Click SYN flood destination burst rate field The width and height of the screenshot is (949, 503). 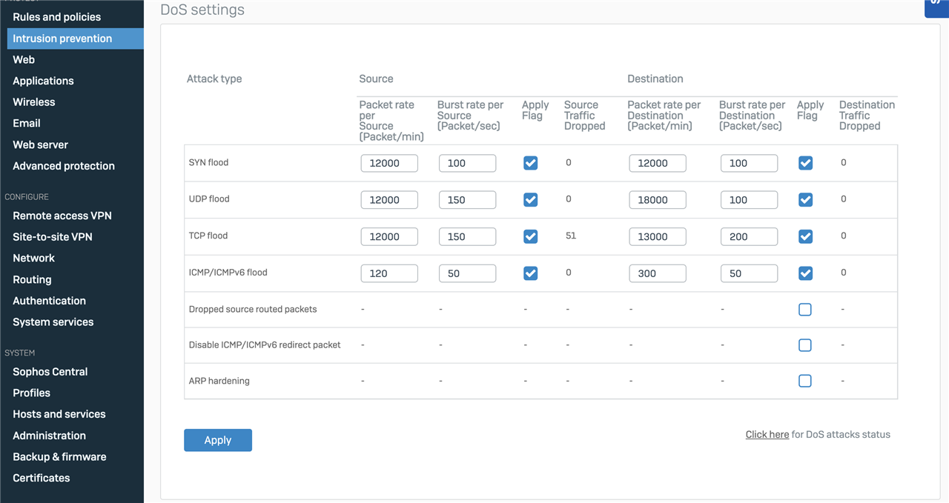[750, 163]
